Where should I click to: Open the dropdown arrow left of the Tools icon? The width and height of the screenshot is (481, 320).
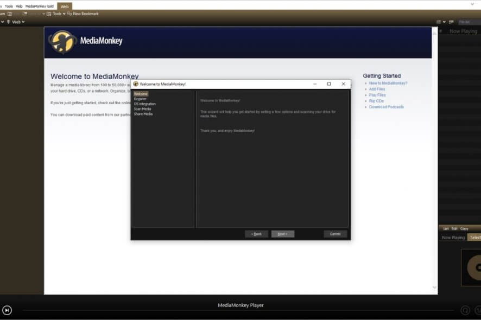pyautogui.click(x=43, y=14)
